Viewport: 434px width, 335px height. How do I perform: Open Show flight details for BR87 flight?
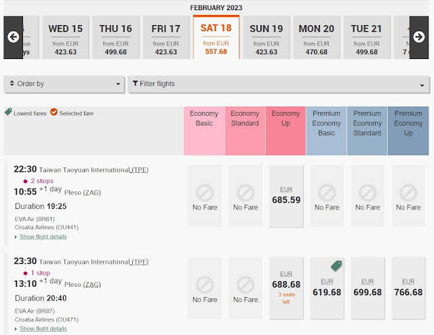(43, 329)
